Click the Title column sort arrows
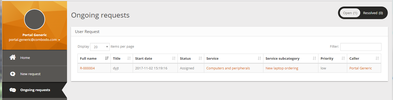Image resolution: width=393 pixels, height=100 pixels. [129, 58]
